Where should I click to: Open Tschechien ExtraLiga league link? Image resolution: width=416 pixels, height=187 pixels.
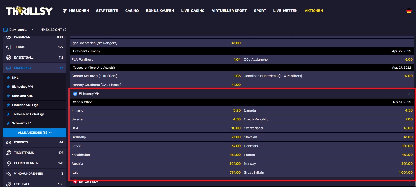28,114
